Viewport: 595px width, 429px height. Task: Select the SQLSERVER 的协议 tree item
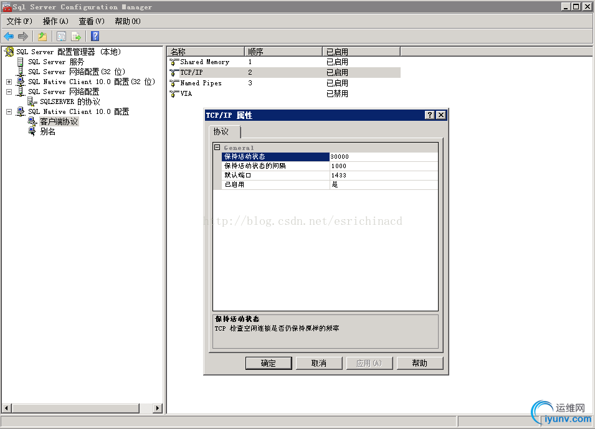click(70, 101)
